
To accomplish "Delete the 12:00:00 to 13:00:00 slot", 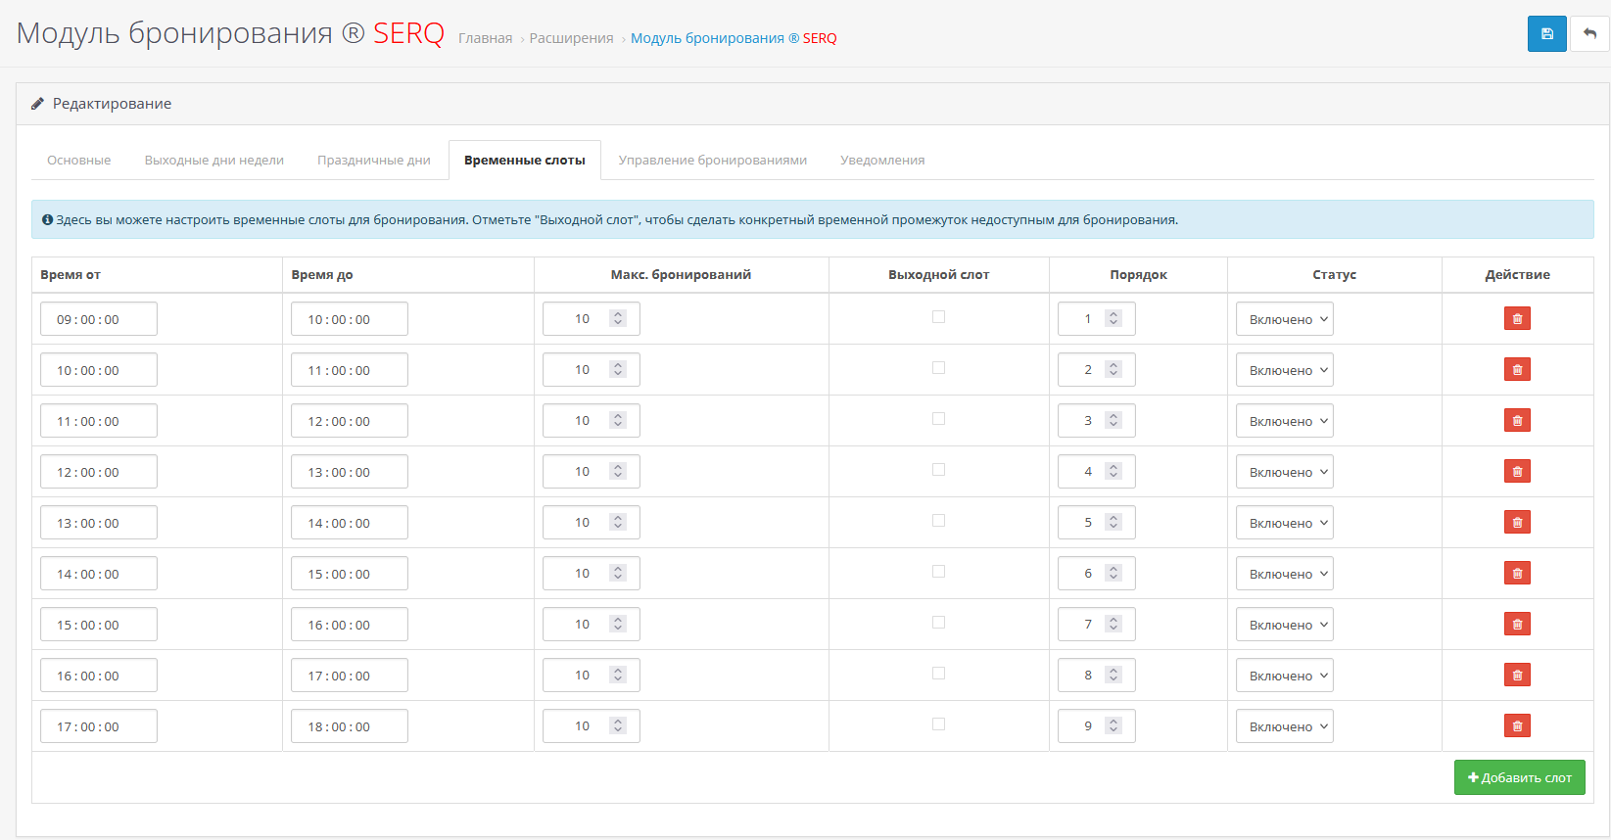I will tap(1517, 472).
